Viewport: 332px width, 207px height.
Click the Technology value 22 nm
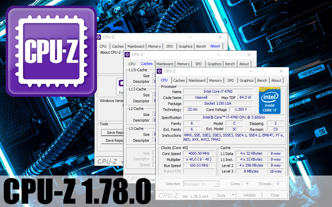tap(193, 109)
